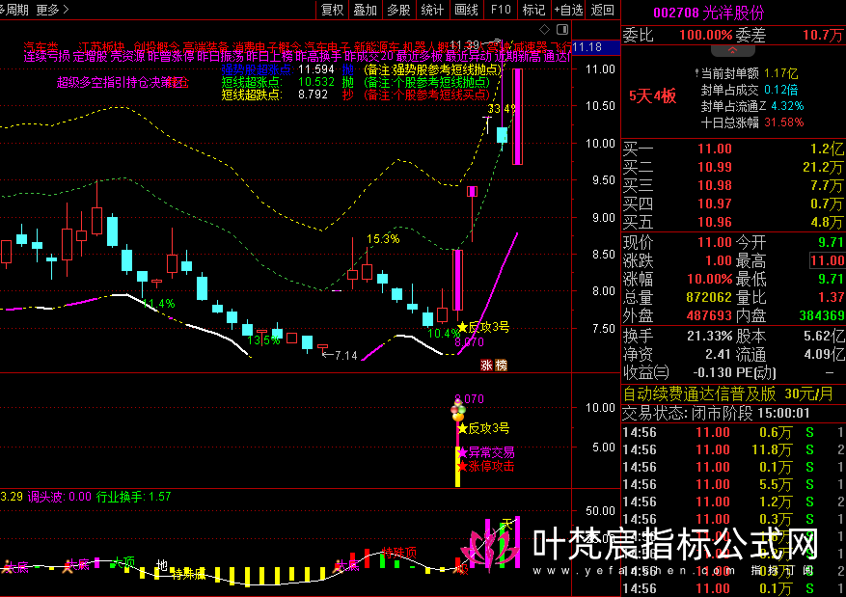The width and height of the screenshot is (846, 597).
Task: Click the yellow star beside 反攻3号 in the indicator pane
Action: point(462,429)
